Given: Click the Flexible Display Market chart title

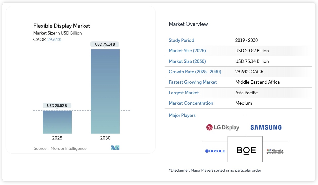Looking at the screenshot, I should pos(62,26).
